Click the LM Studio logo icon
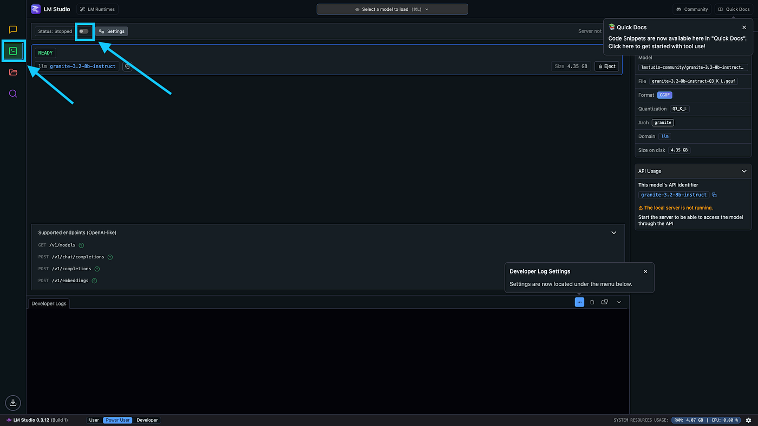This screenshot has height=426, width=758. [x=36, y=9]
